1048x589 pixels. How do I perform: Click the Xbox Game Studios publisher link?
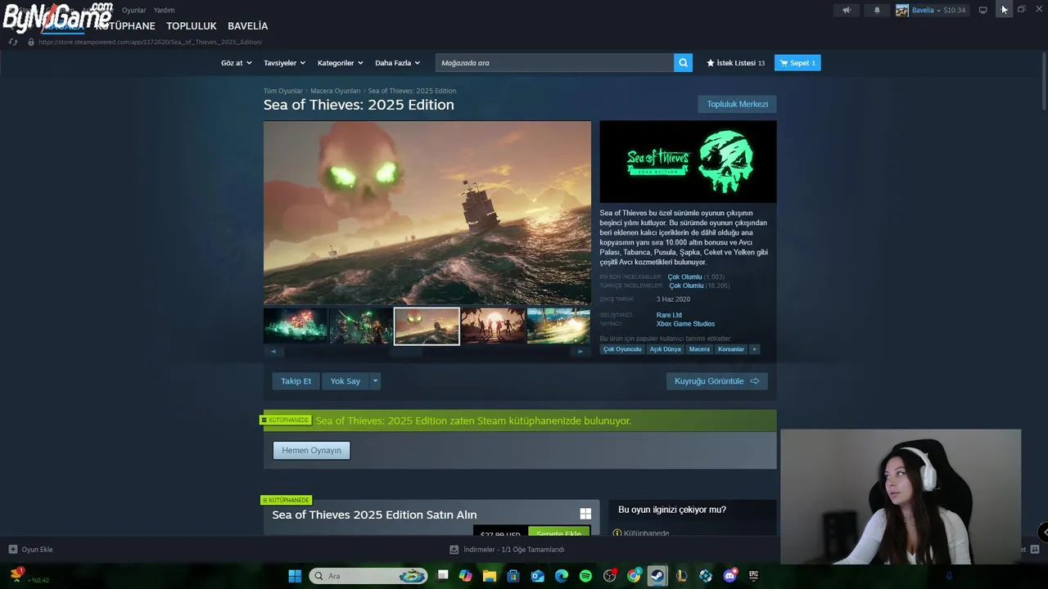point(685,324)
